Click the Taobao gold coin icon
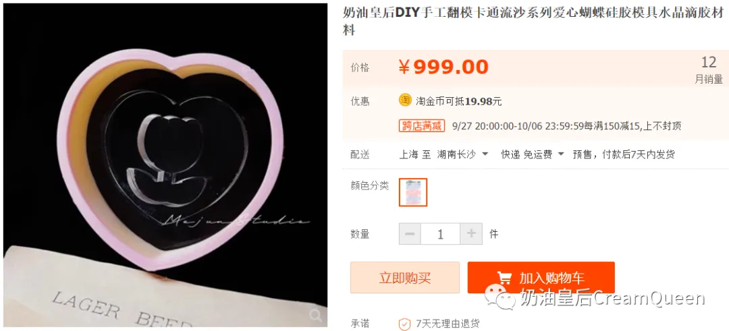Image resolution: width=729 pixels, height=331 pixels. [x=406, y=99]
